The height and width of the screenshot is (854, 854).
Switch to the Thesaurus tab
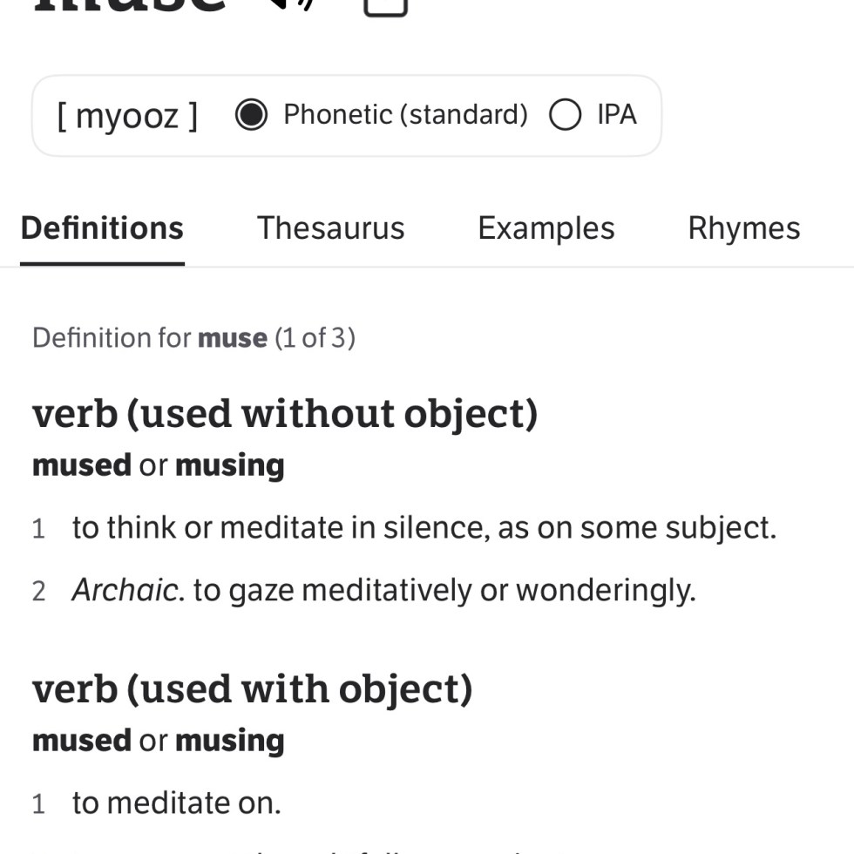tap(330, 228)
